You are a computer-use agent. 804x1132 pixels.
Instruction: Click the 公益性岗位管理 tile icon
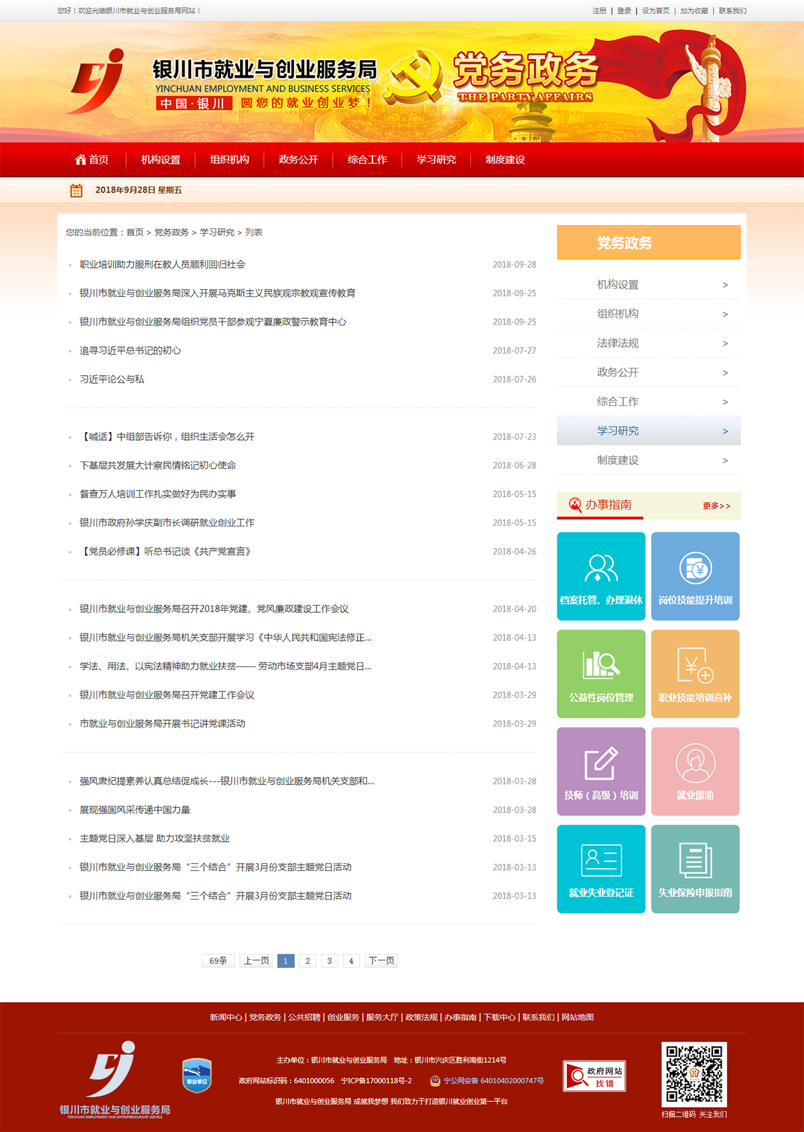601,664
